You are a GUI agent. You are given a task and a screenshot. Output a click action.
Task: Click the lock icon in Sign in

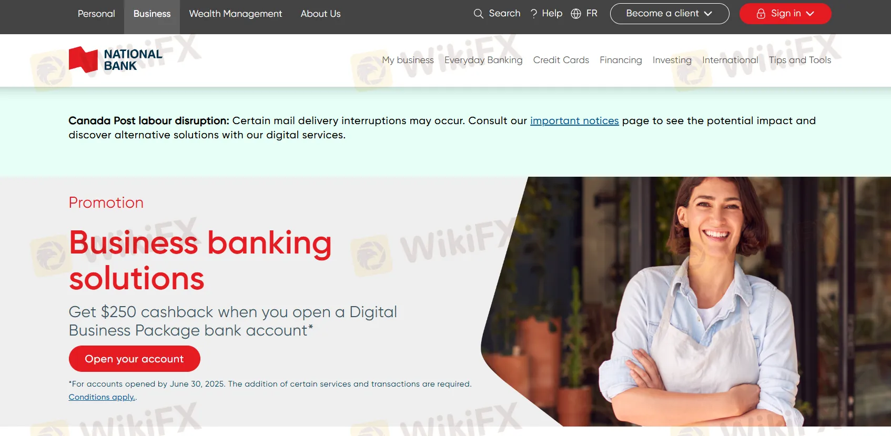point(761,14)
